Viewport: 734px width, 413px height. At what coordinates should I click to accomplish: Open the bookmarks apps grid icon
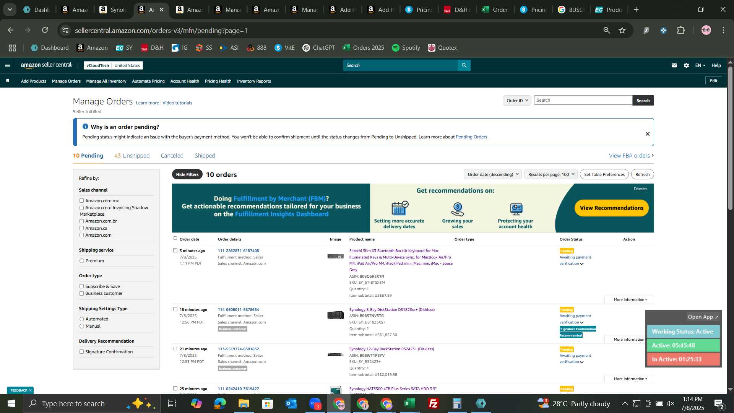tap(12, 48)
